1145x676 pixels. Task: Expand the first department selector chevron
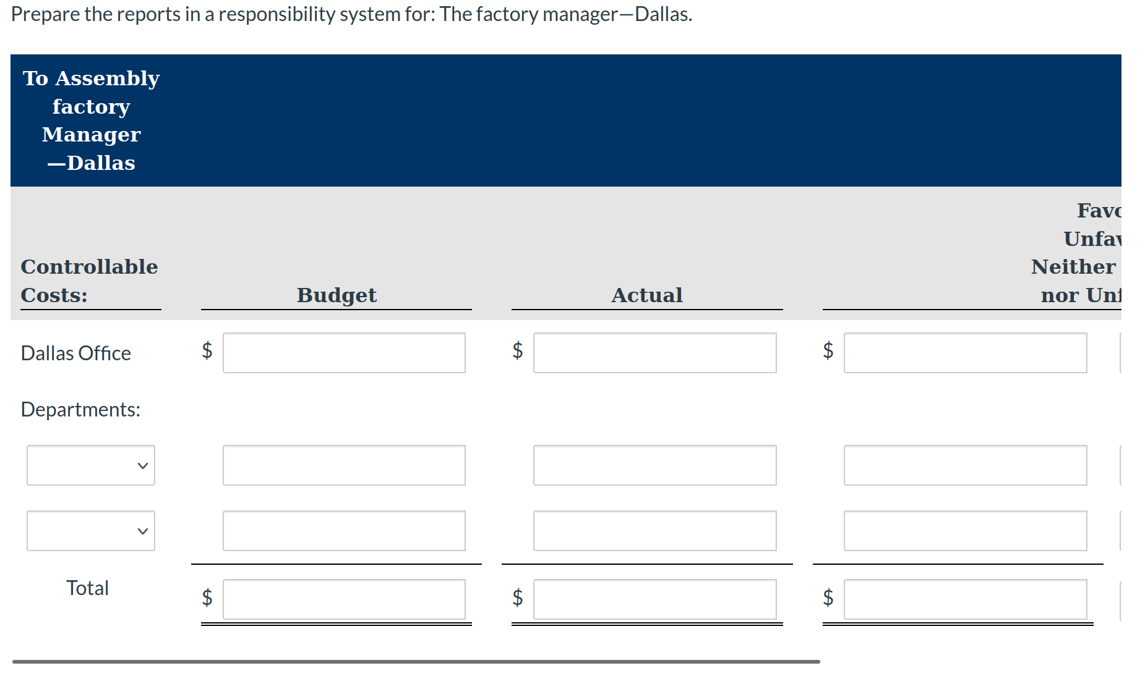pyautogui.click(x=142, y=465)
